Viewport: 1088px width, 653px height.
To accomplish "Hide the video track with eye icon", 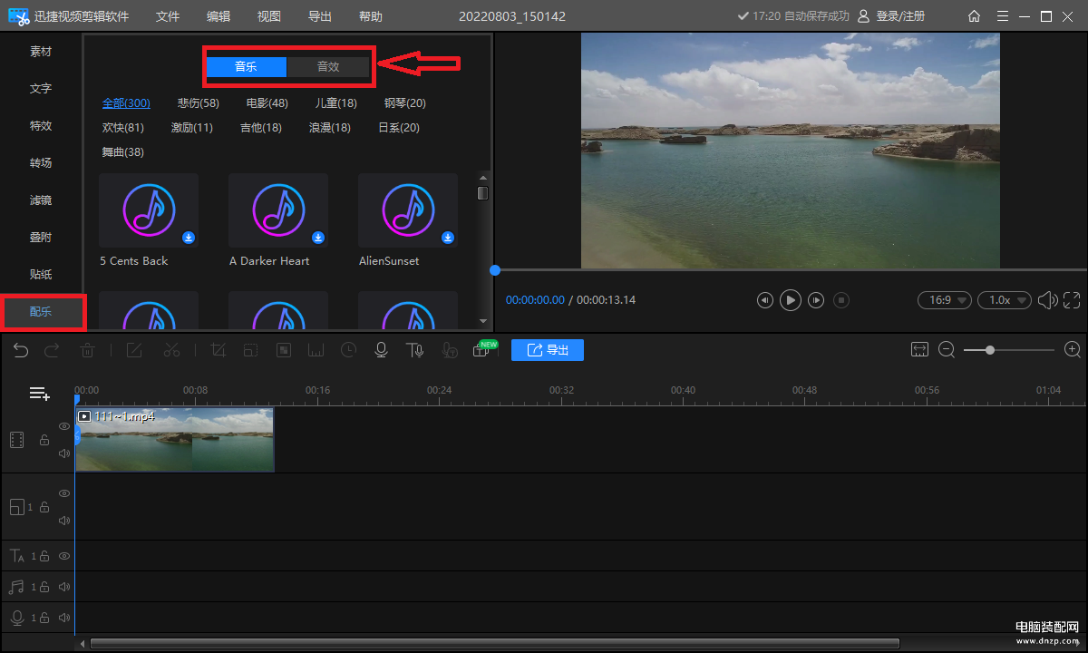I will point(64,426).
